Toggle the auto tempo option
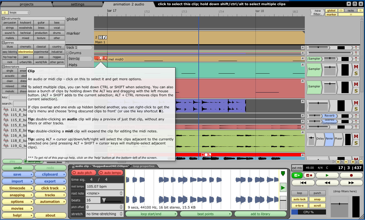 click(x=111, y=173)
